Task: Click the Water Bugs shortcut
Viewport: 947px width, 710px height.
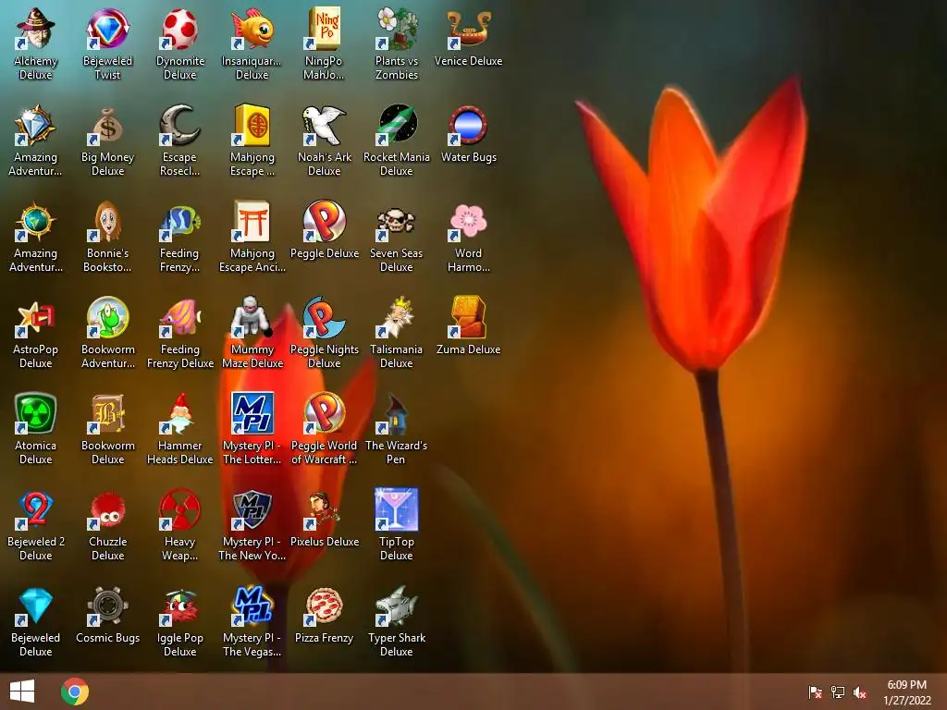Action: pos(469,125)
